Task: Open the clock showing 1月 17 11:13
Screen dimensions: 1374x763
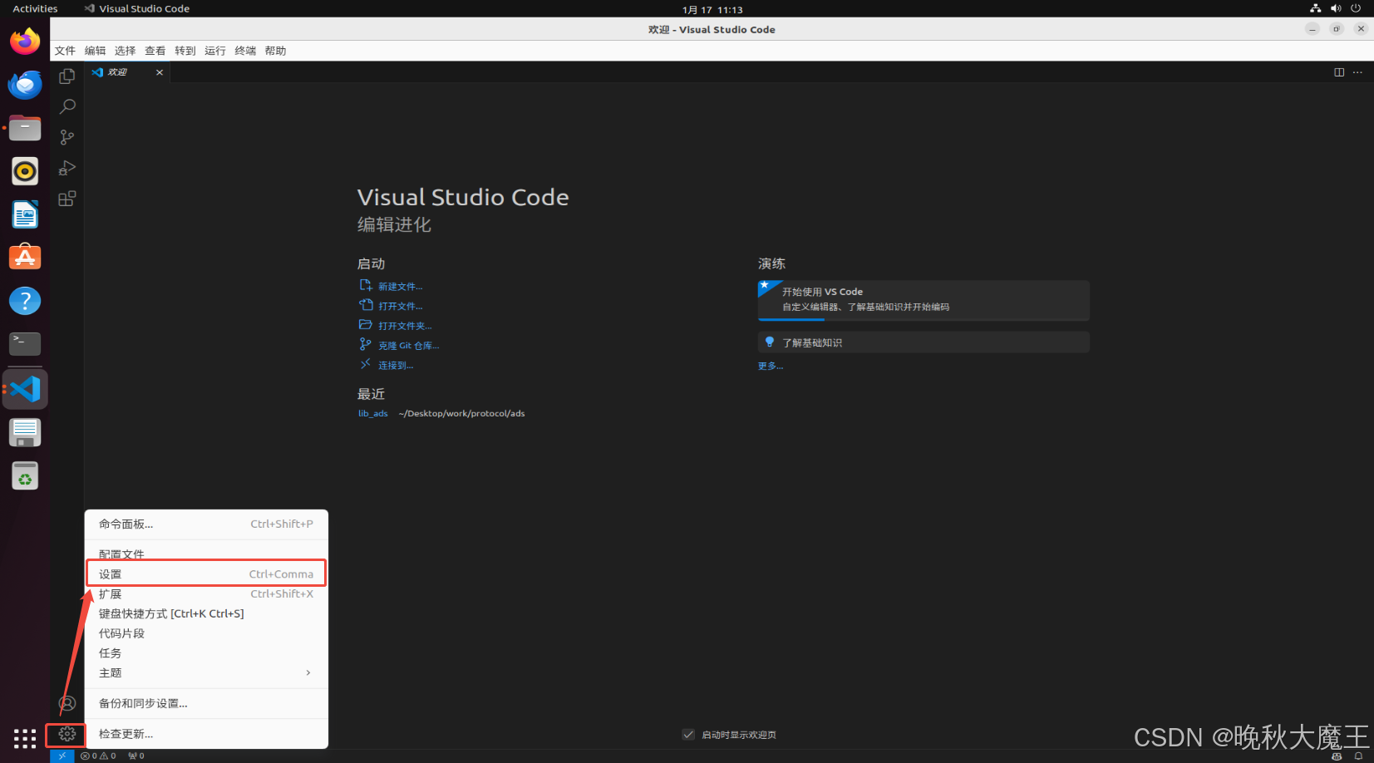Action: [712, 10]
